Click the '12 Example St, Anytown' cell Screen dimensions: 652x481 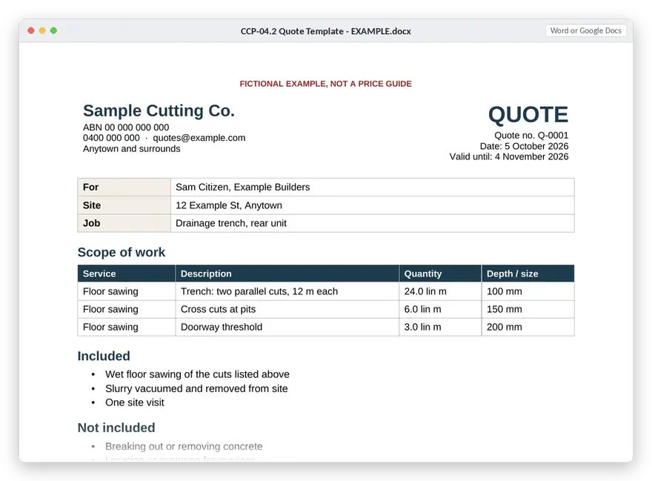pyautogui.click(x=373, y=205)
